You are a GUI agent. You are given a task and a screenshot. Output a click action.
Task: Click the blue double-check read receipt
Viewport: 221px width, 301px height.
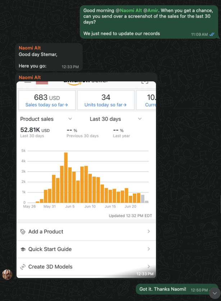coord(212,35)
